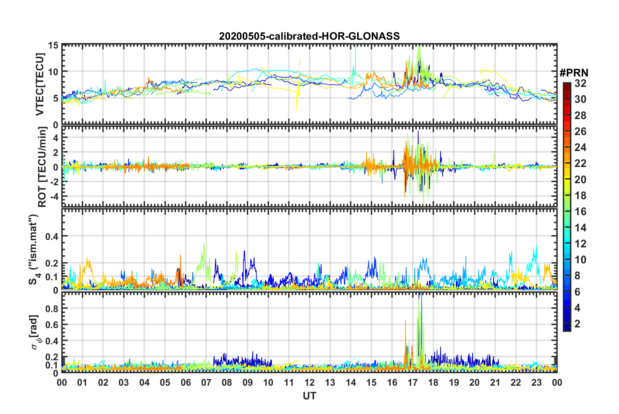
Task: Click x-axis hour label 07
Action: (206, 382)
